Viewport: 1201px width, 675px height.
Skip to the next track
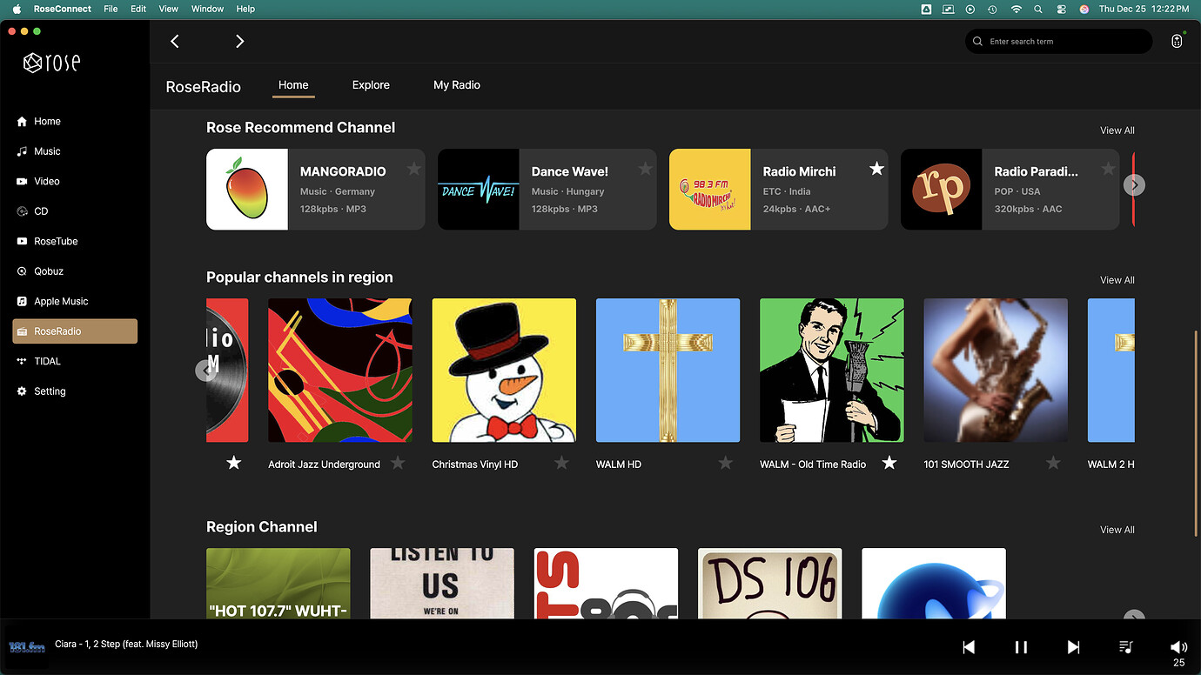pyautogui.click(x=1073, y=647)
